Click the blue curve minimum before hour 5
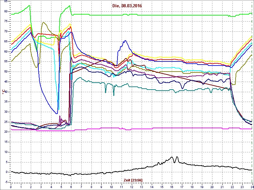Image resolution: width=254 pixels, height=190 pixels. tap(57, 114)
